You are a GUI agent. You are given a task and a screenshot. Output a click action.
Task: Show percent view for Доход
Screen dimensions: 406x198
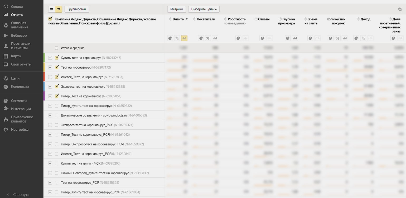pos(363,38)
